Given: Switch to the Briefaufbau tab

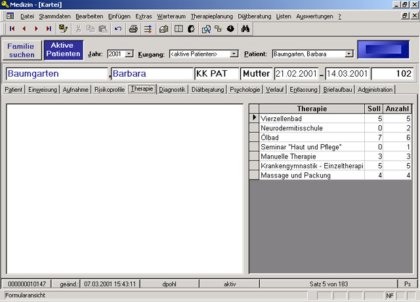Looking at the screenshot, I should 337,90.
